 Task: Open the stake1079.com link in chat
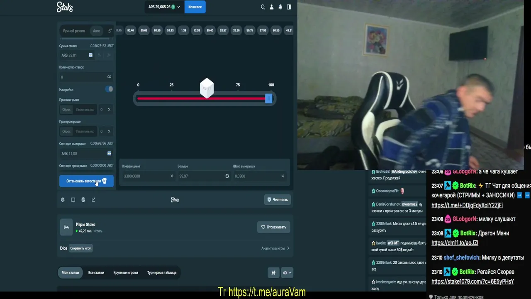click(x=473, y=282)
